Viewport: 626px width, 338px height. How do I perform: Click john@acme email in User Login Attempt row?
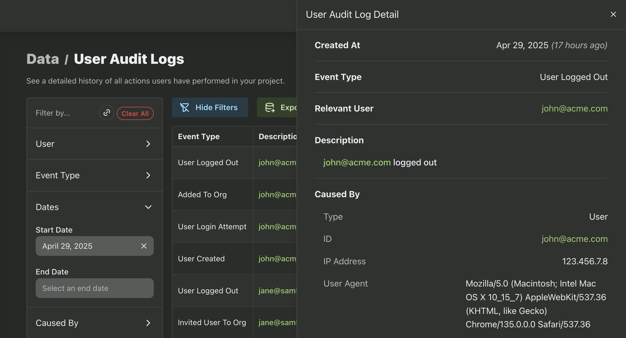[277, 227]
